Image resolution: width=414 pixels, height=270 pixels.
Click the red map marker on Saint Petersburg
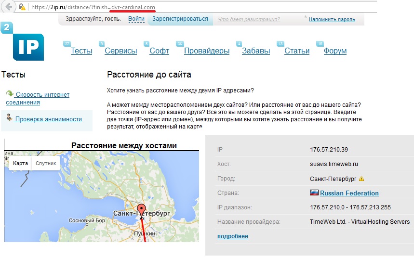pos(141,210)
